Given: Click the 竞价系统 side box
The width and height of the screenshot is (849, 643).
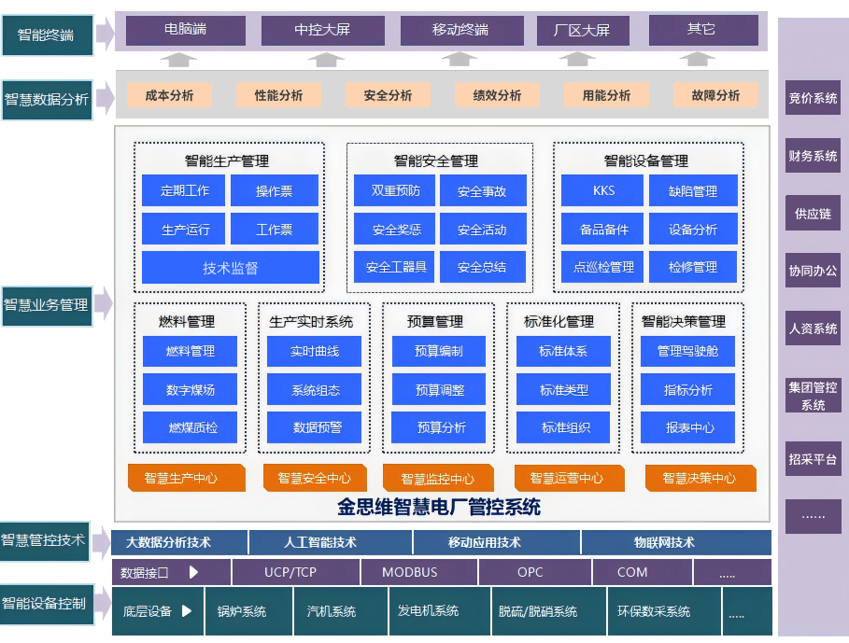Looking at the screenshot, I should pyautogui.click(x=813, y=97).
